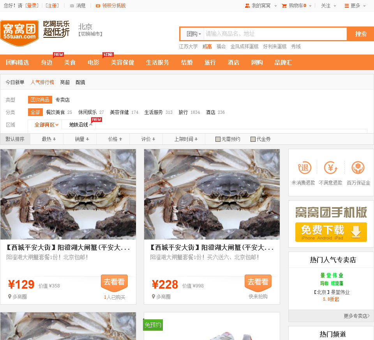Open the 美容保健 nav item
374x340 pixels.
pyautogui.click(x=123, y=62)
